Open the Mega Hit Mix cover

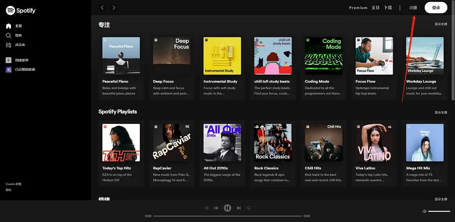point(425,142)
